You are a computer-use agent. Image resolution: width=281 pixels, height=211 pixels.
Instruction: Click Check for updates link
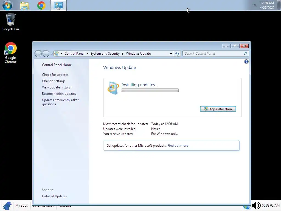point(55,75)
